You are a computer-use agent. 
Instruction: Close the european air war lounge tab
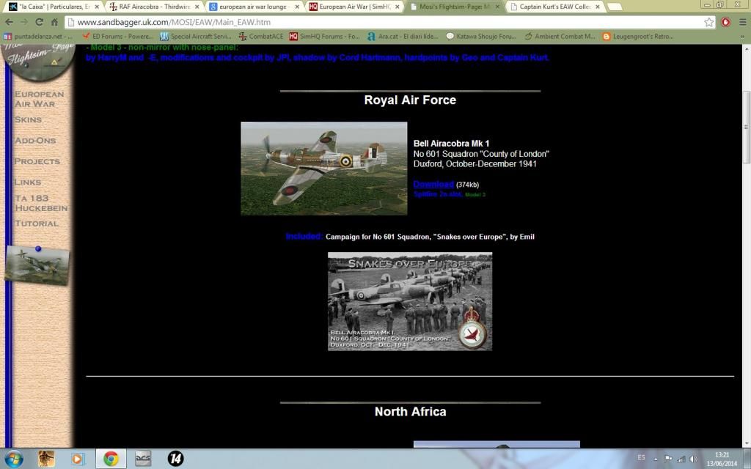297,7
